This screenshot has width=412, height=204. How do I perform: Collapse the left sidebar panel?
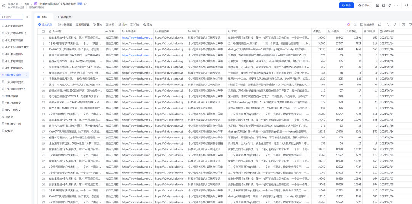point(27,17)
